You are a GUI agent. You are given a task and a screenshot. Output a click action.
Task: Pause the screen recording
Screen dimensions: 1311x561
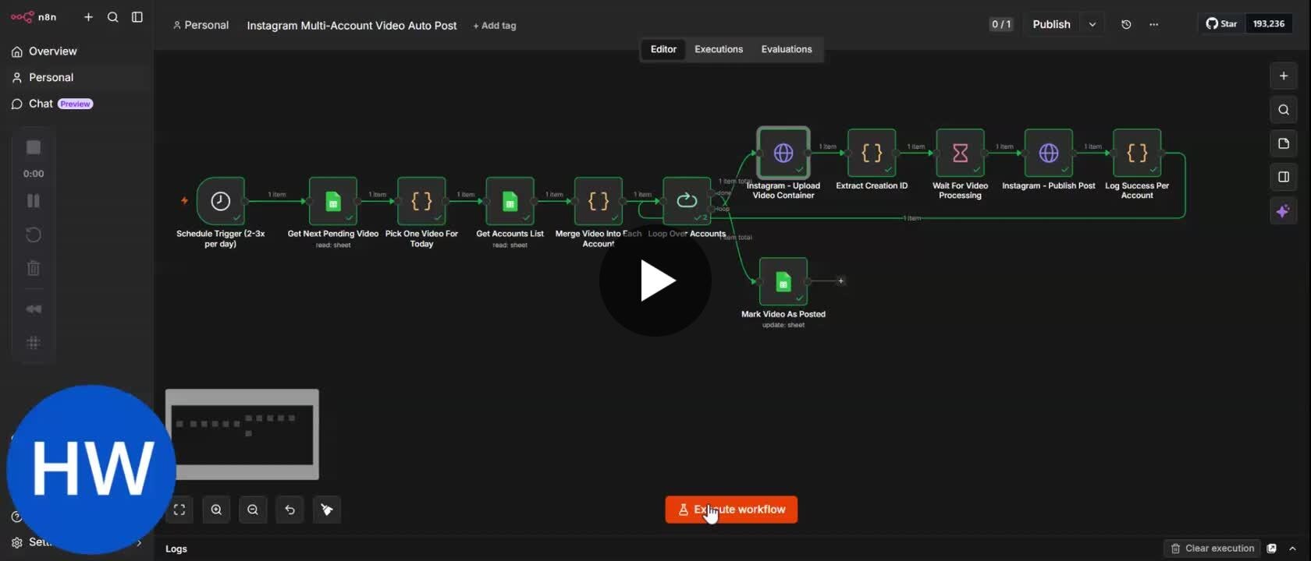point(34,201)
